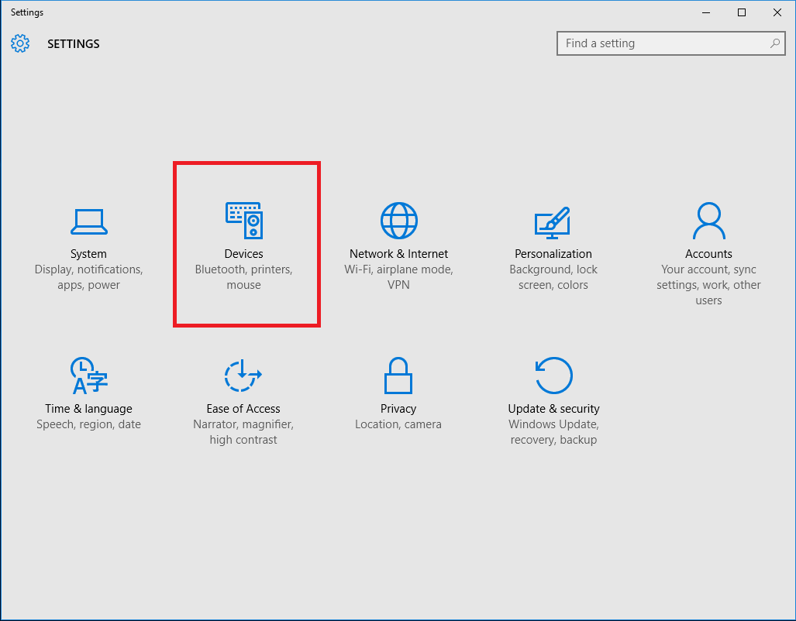The image size is (796, 621).
Task: Click the Time & language label
Action: [x=88, y=408]
